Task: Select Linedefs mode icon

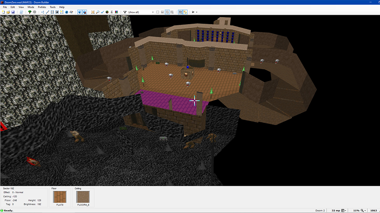Action: coord(47,12)
